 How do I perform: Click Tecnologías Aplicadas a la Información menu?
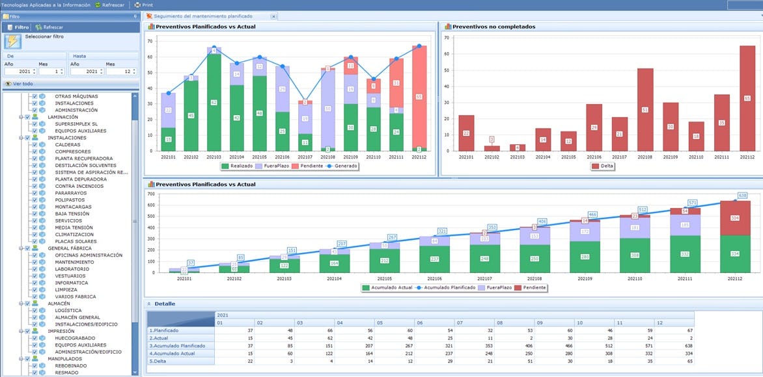click(x=46, y=5)
